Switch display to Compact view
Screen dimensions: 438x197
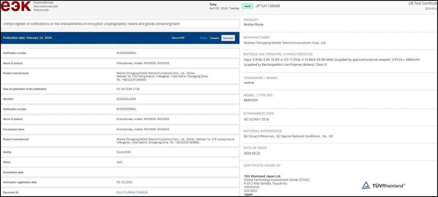tap(215, 38)
